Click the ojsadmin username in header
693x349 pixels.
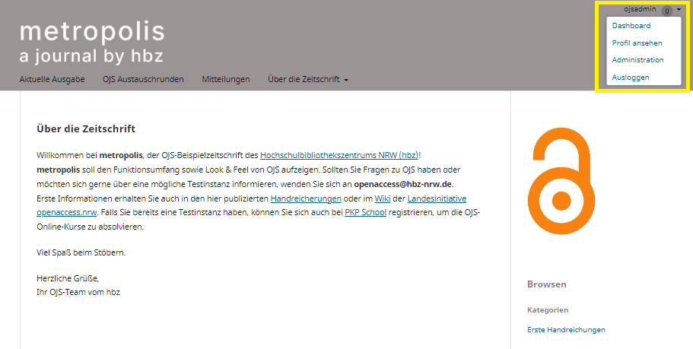pos(639,9)
